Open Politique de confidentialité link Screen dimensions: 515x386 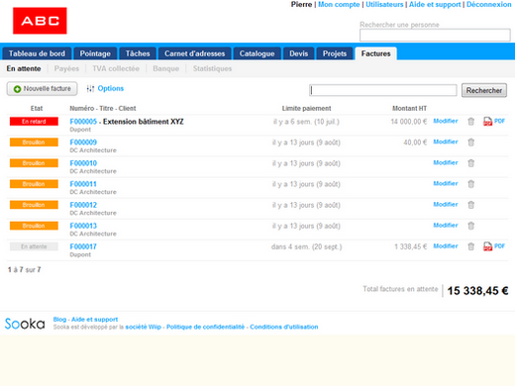[x=205, y=327]
